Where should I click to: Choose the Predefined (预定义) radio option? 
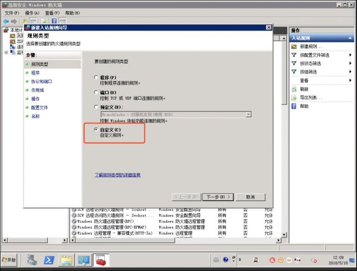pyautogui.click(x=96, y=107)
